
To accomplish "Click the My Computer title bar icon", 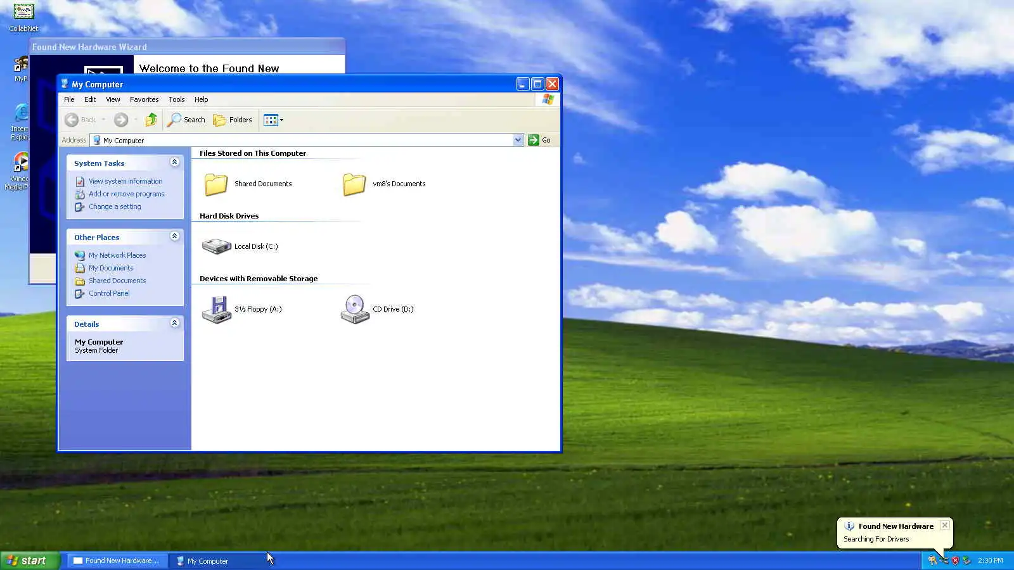I will (64, 84).
